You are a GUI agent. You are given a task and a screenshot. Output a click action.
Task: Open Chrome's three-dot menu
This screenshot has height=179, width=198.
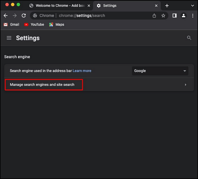tap(193, 16)
